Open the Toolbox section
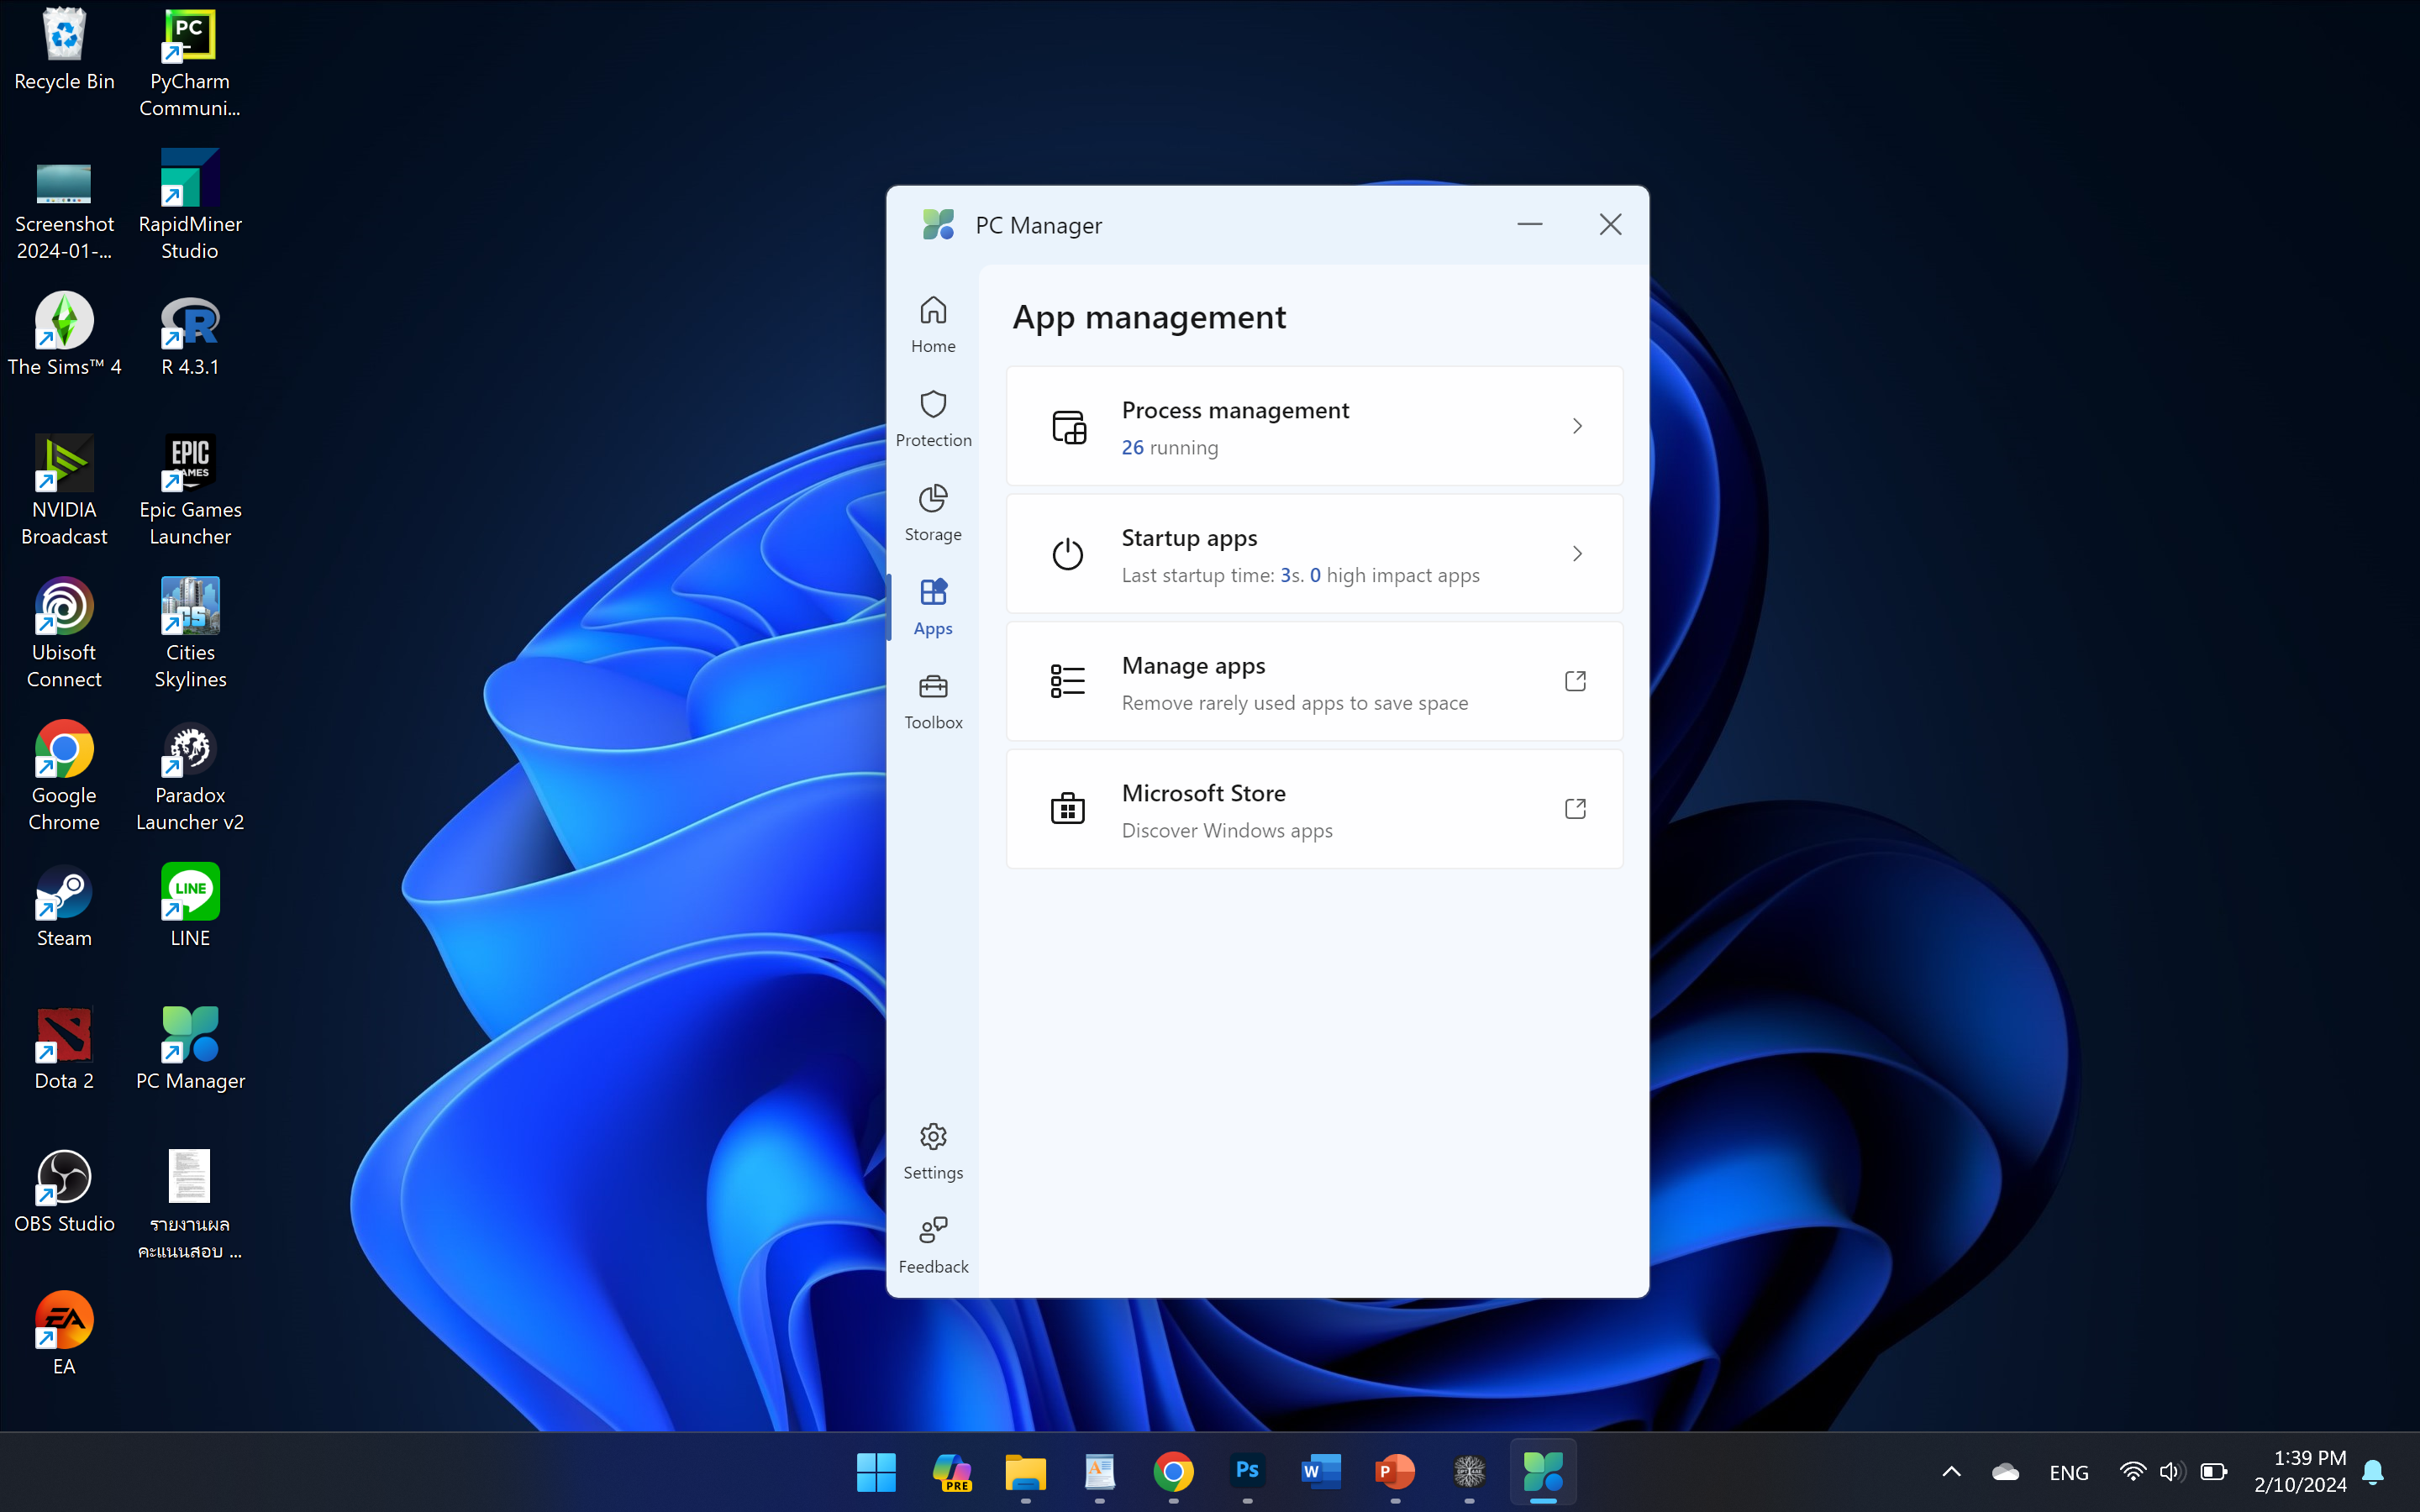 pos(933,701)
